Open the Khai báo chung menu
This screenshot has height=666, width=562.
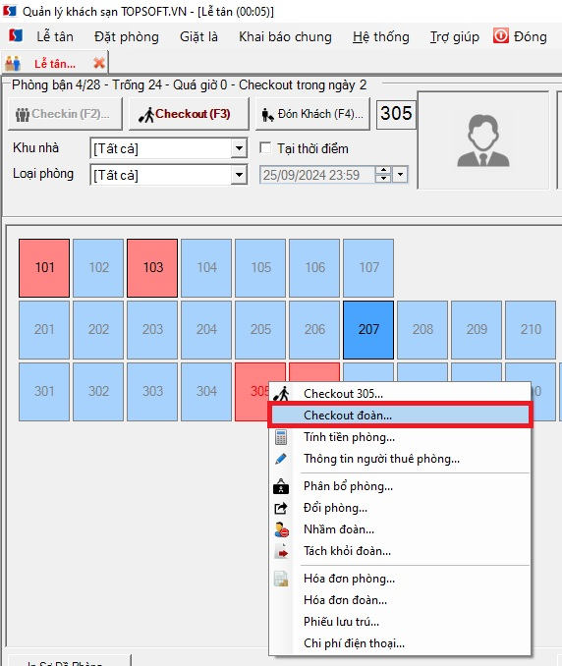pos(285,36)
